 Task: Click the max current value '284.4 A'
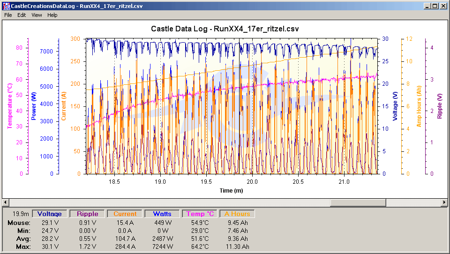coord(125,247)
